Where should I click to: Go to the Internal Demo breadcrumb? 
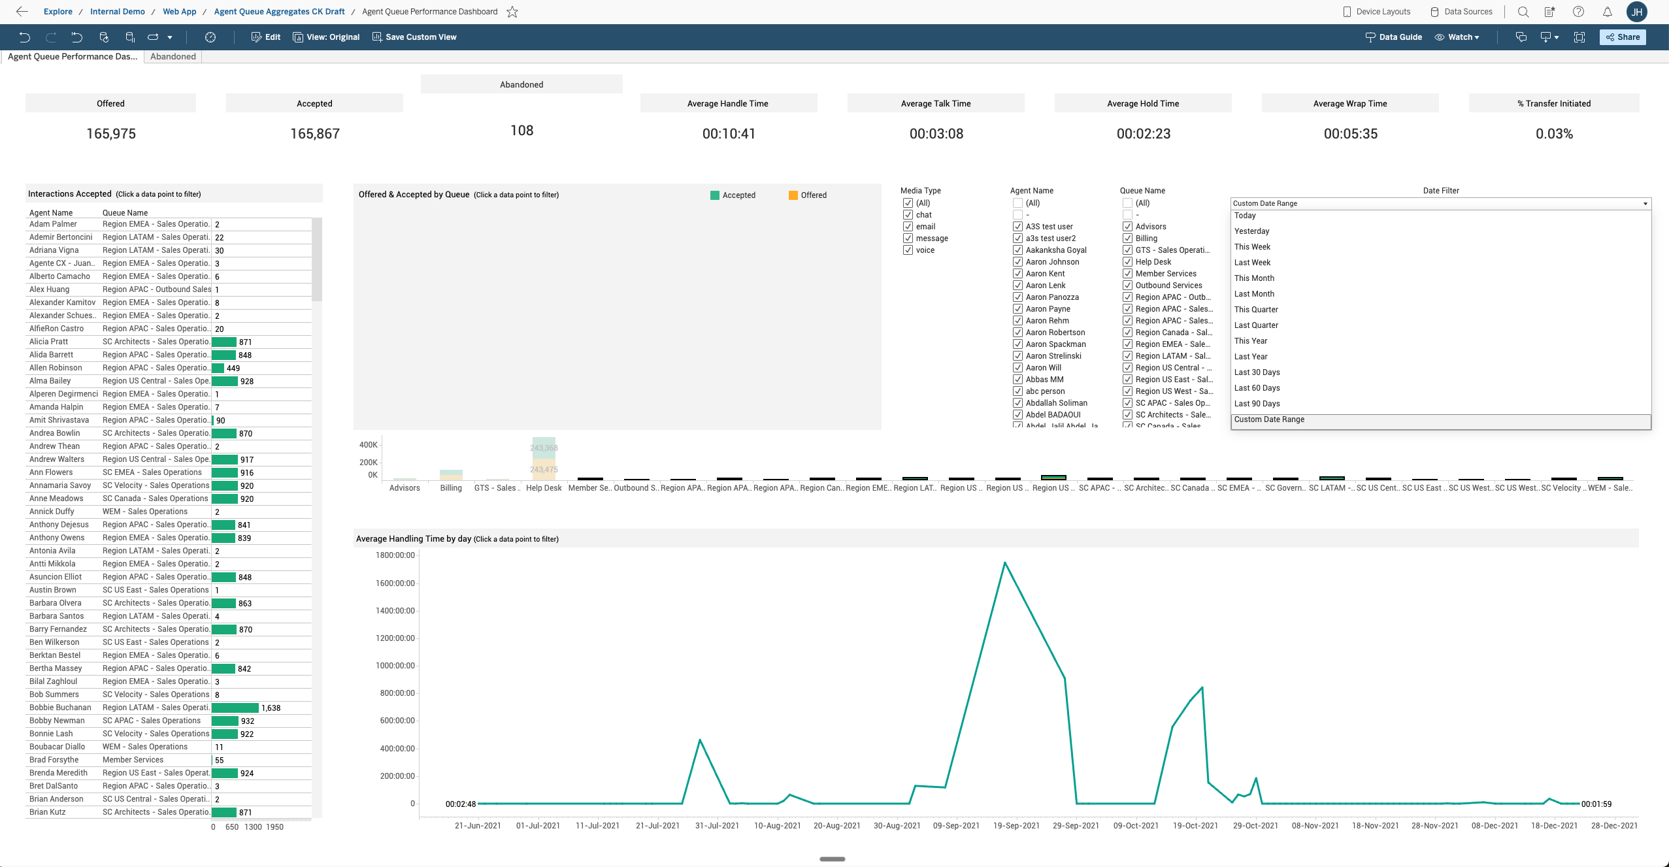(x=118, y=12)
